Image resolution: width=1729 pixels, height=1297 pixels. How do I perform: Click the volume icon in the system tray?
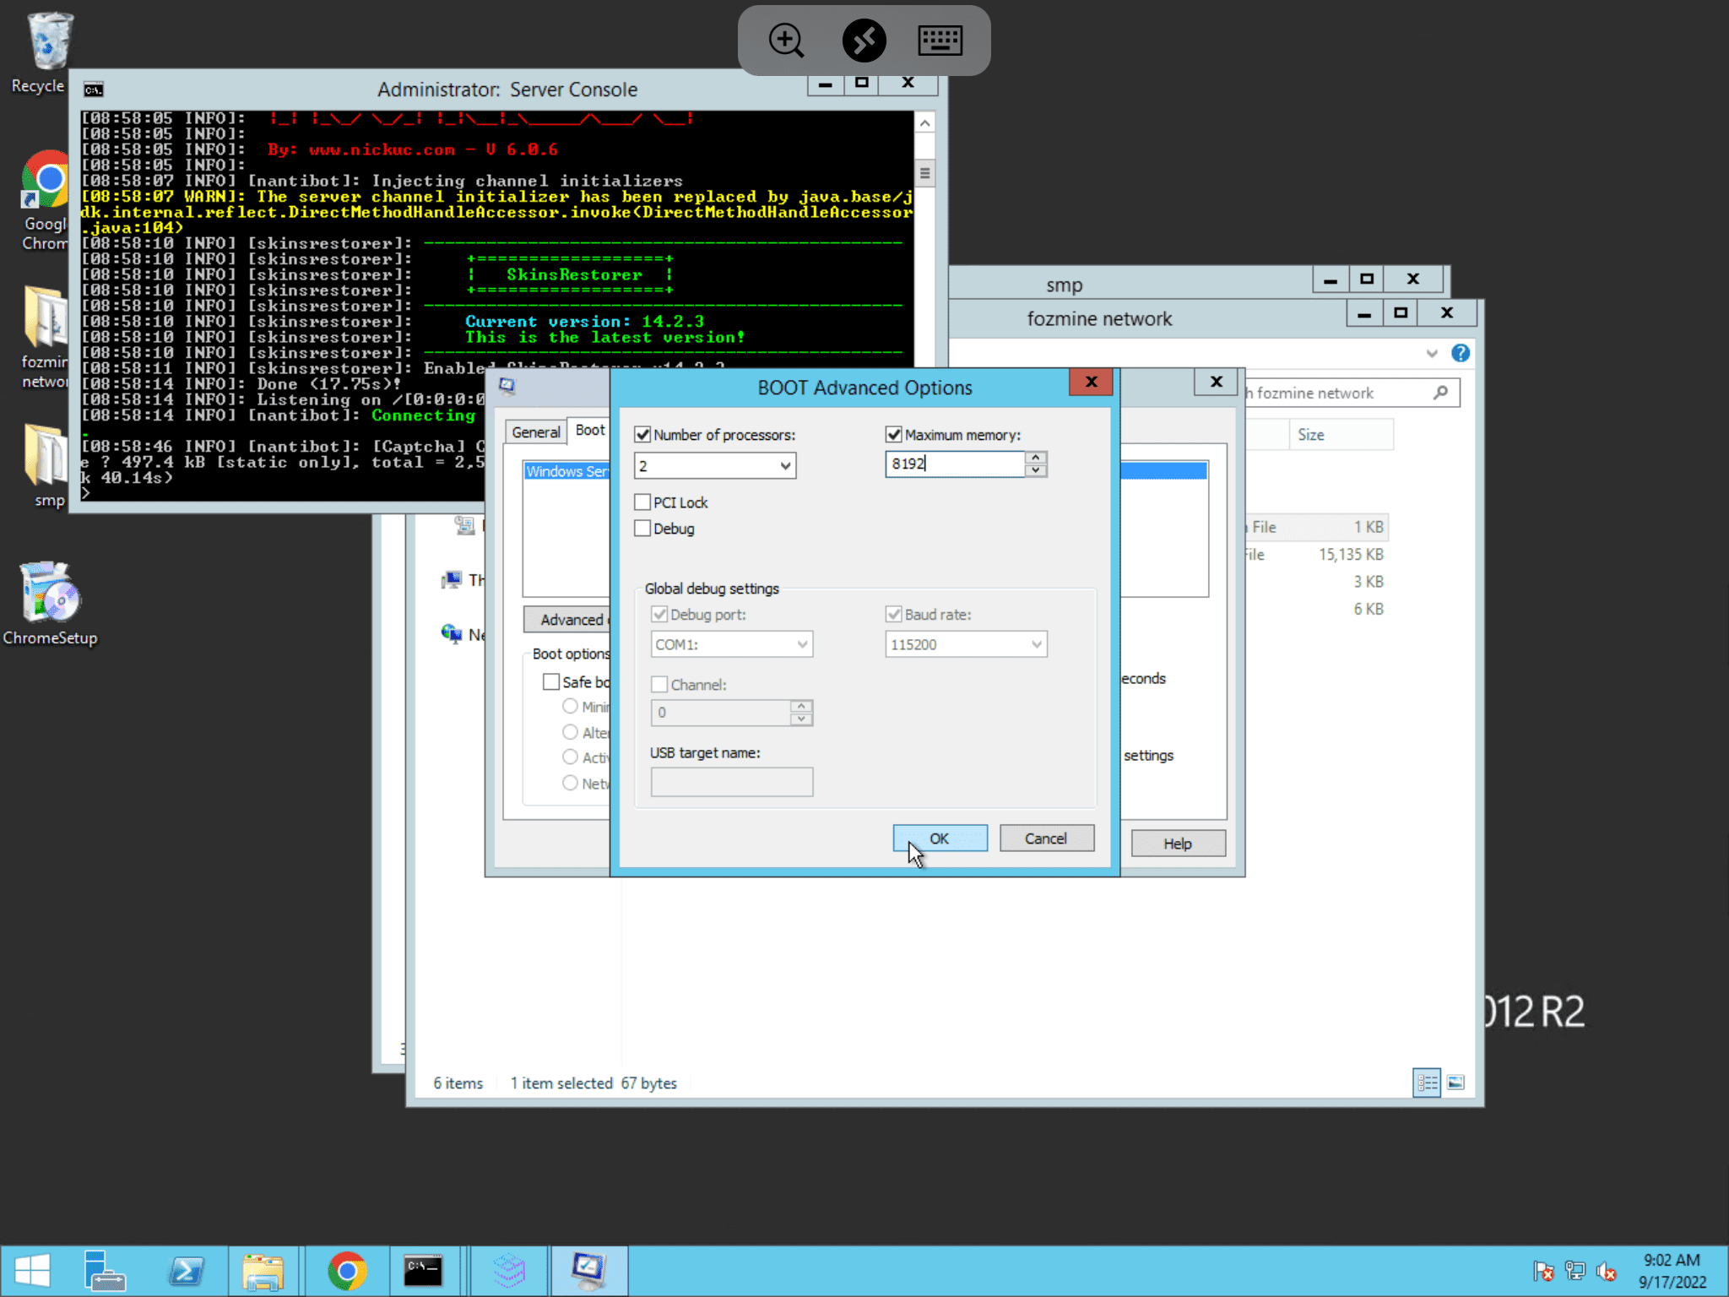tap(1607, 1270)
